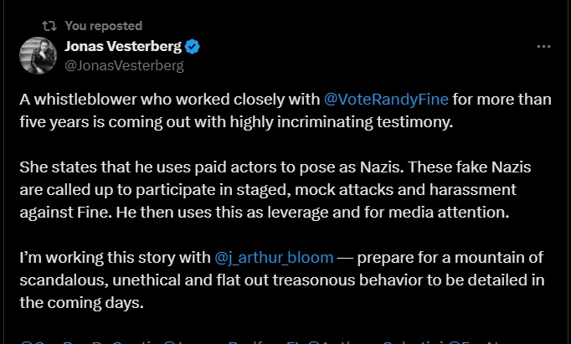Click the first cut-off mention at the bottom left

(x=50, y=339)
